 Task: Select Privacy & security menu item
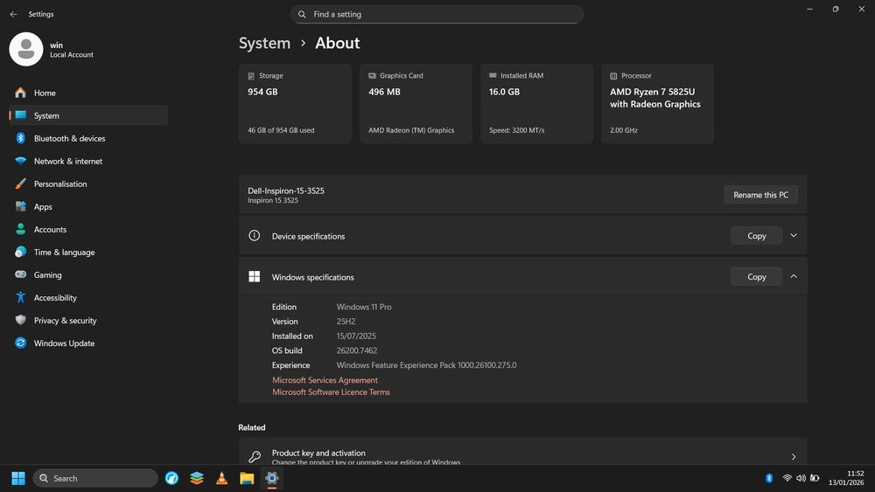pyautogui.click(x=65, y=321)
